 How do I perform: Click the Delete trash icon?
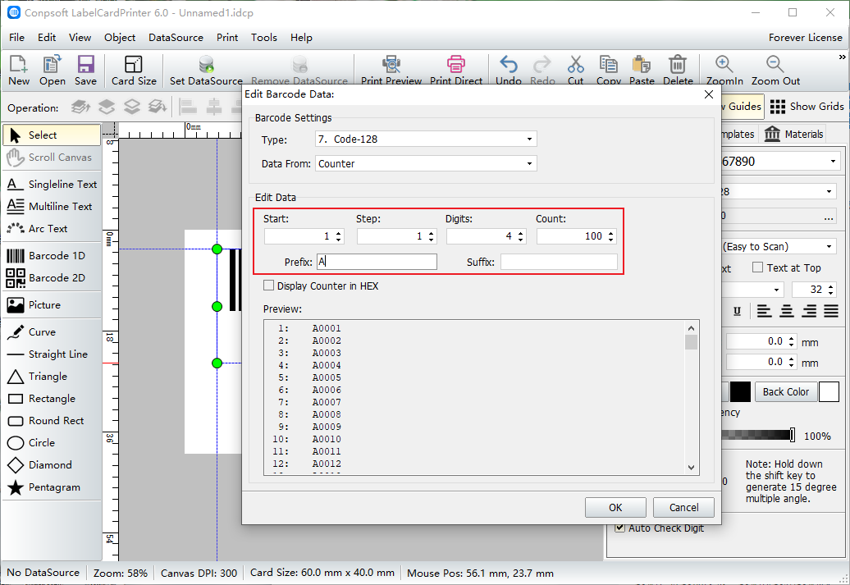pyautogui.click(x=678, y=64)
